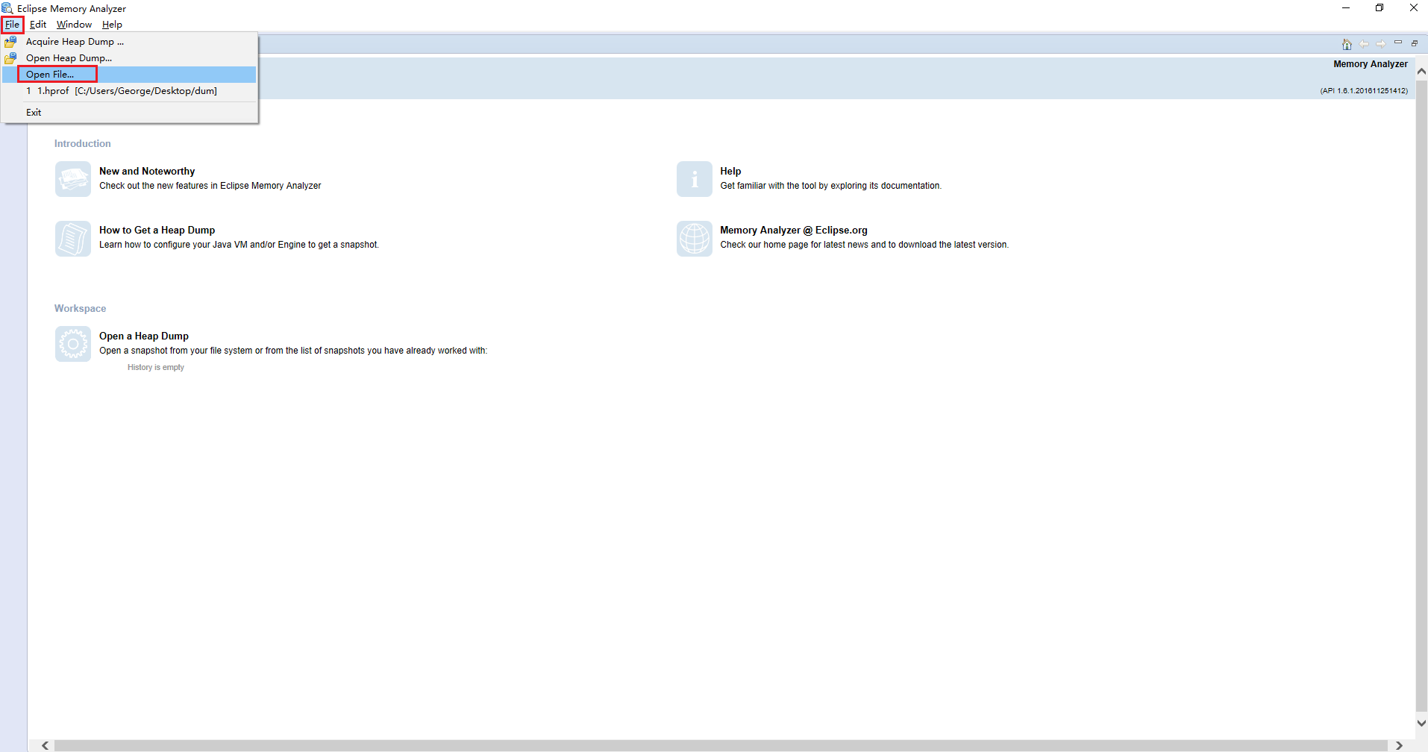Open Memory Analyzer @ Eclipse.org link

pos(794,231)
